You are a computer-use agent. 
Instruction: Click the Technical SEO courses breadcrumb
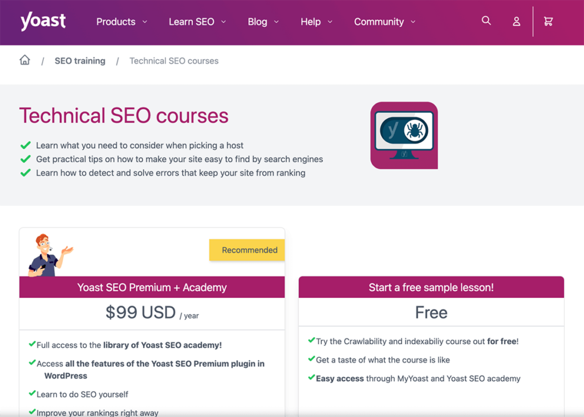174,60
